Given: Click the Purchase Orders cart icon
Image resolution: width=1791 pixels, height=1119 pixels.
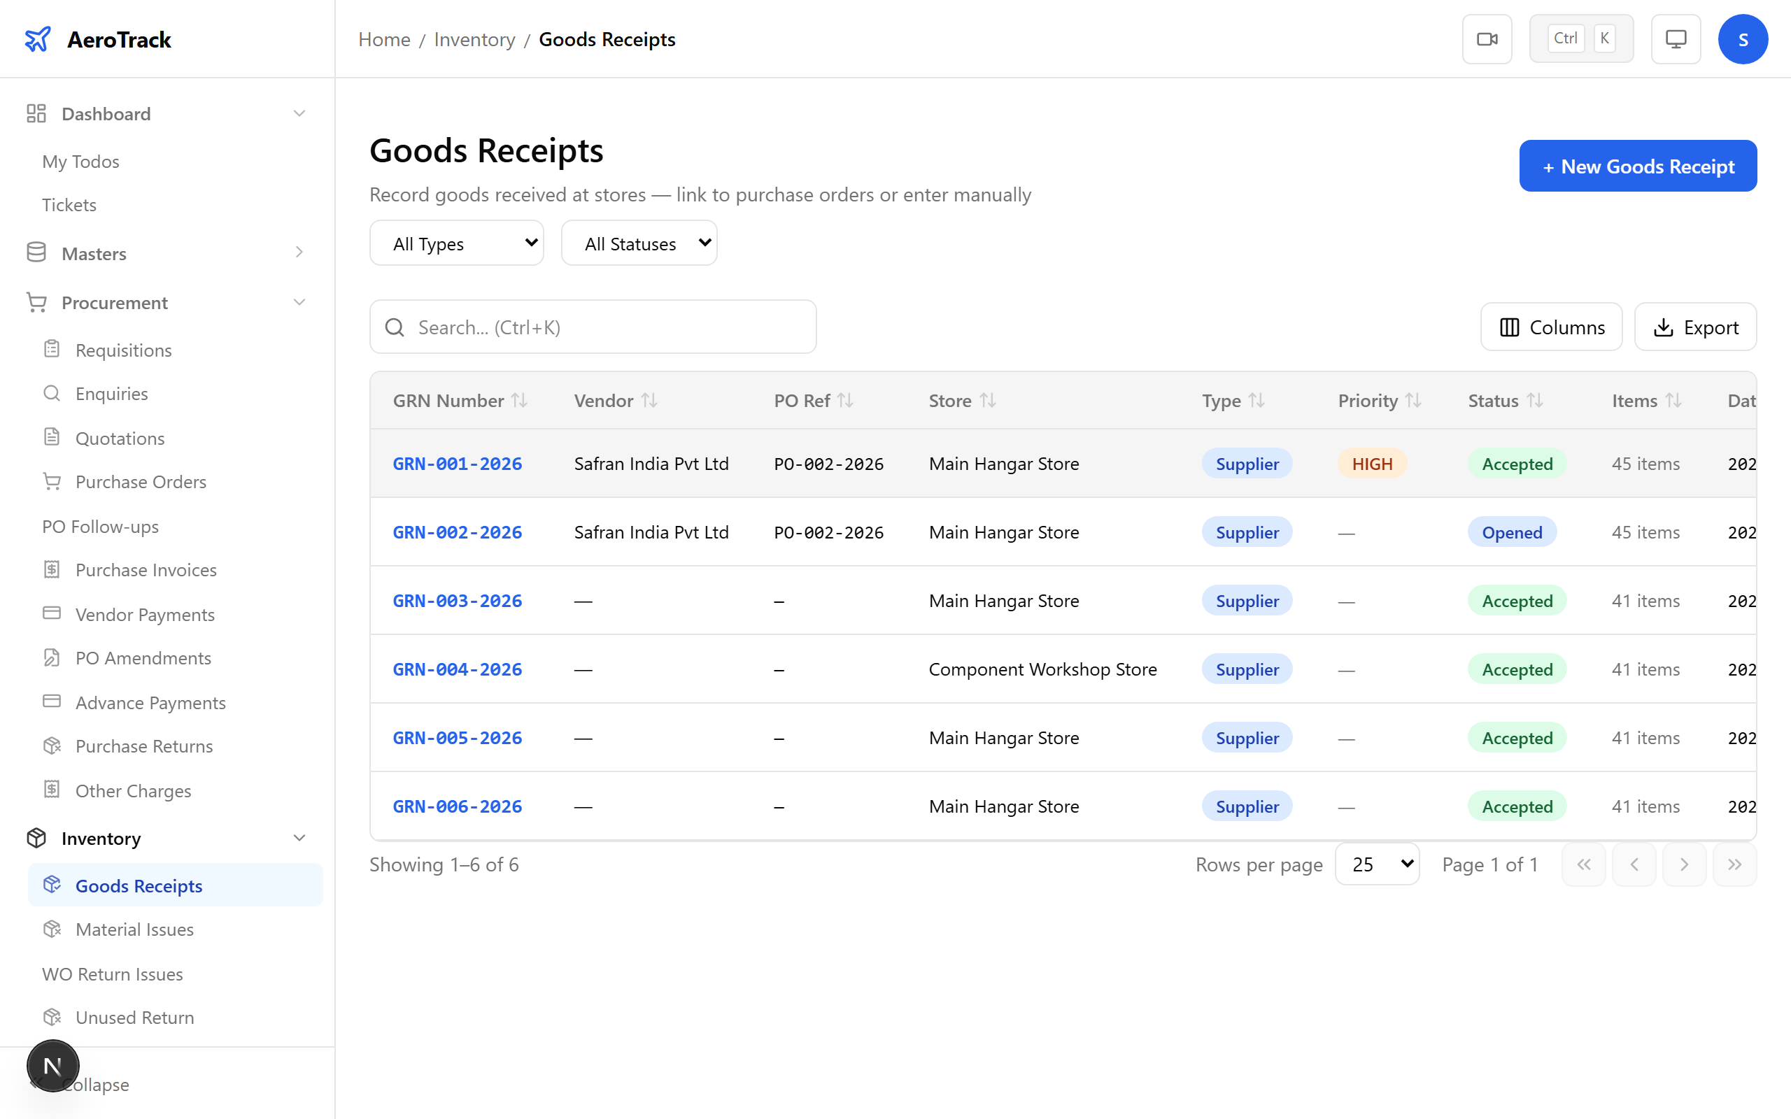Looking at the screenshot, I should pos(52,481).
